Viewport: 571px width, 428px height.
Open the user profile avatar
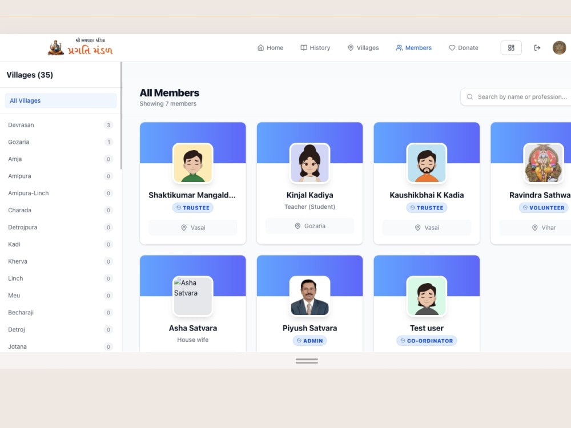pyautogui.click(x=560, y=48)
